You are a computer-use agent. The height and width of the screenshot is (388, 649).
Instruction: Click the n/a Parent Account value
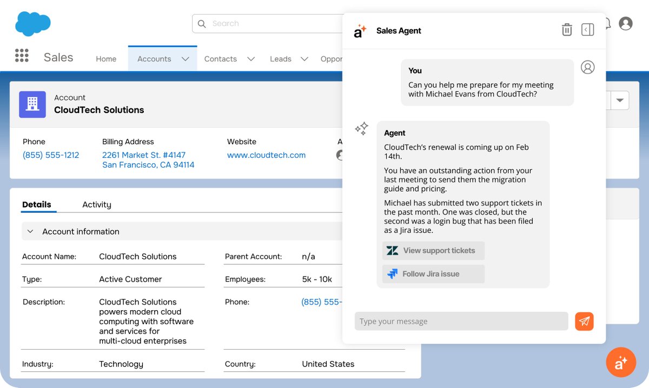click(x=308, y=257)
